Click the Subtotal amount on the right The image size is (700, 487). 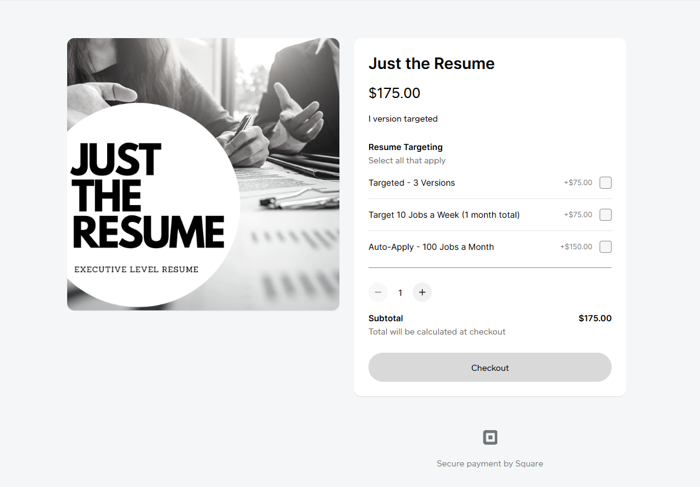coord(595,318)
